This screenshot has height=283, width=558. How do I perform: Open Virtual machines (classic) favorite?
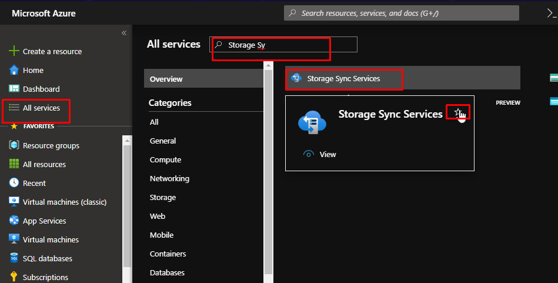tap(65, 202)
